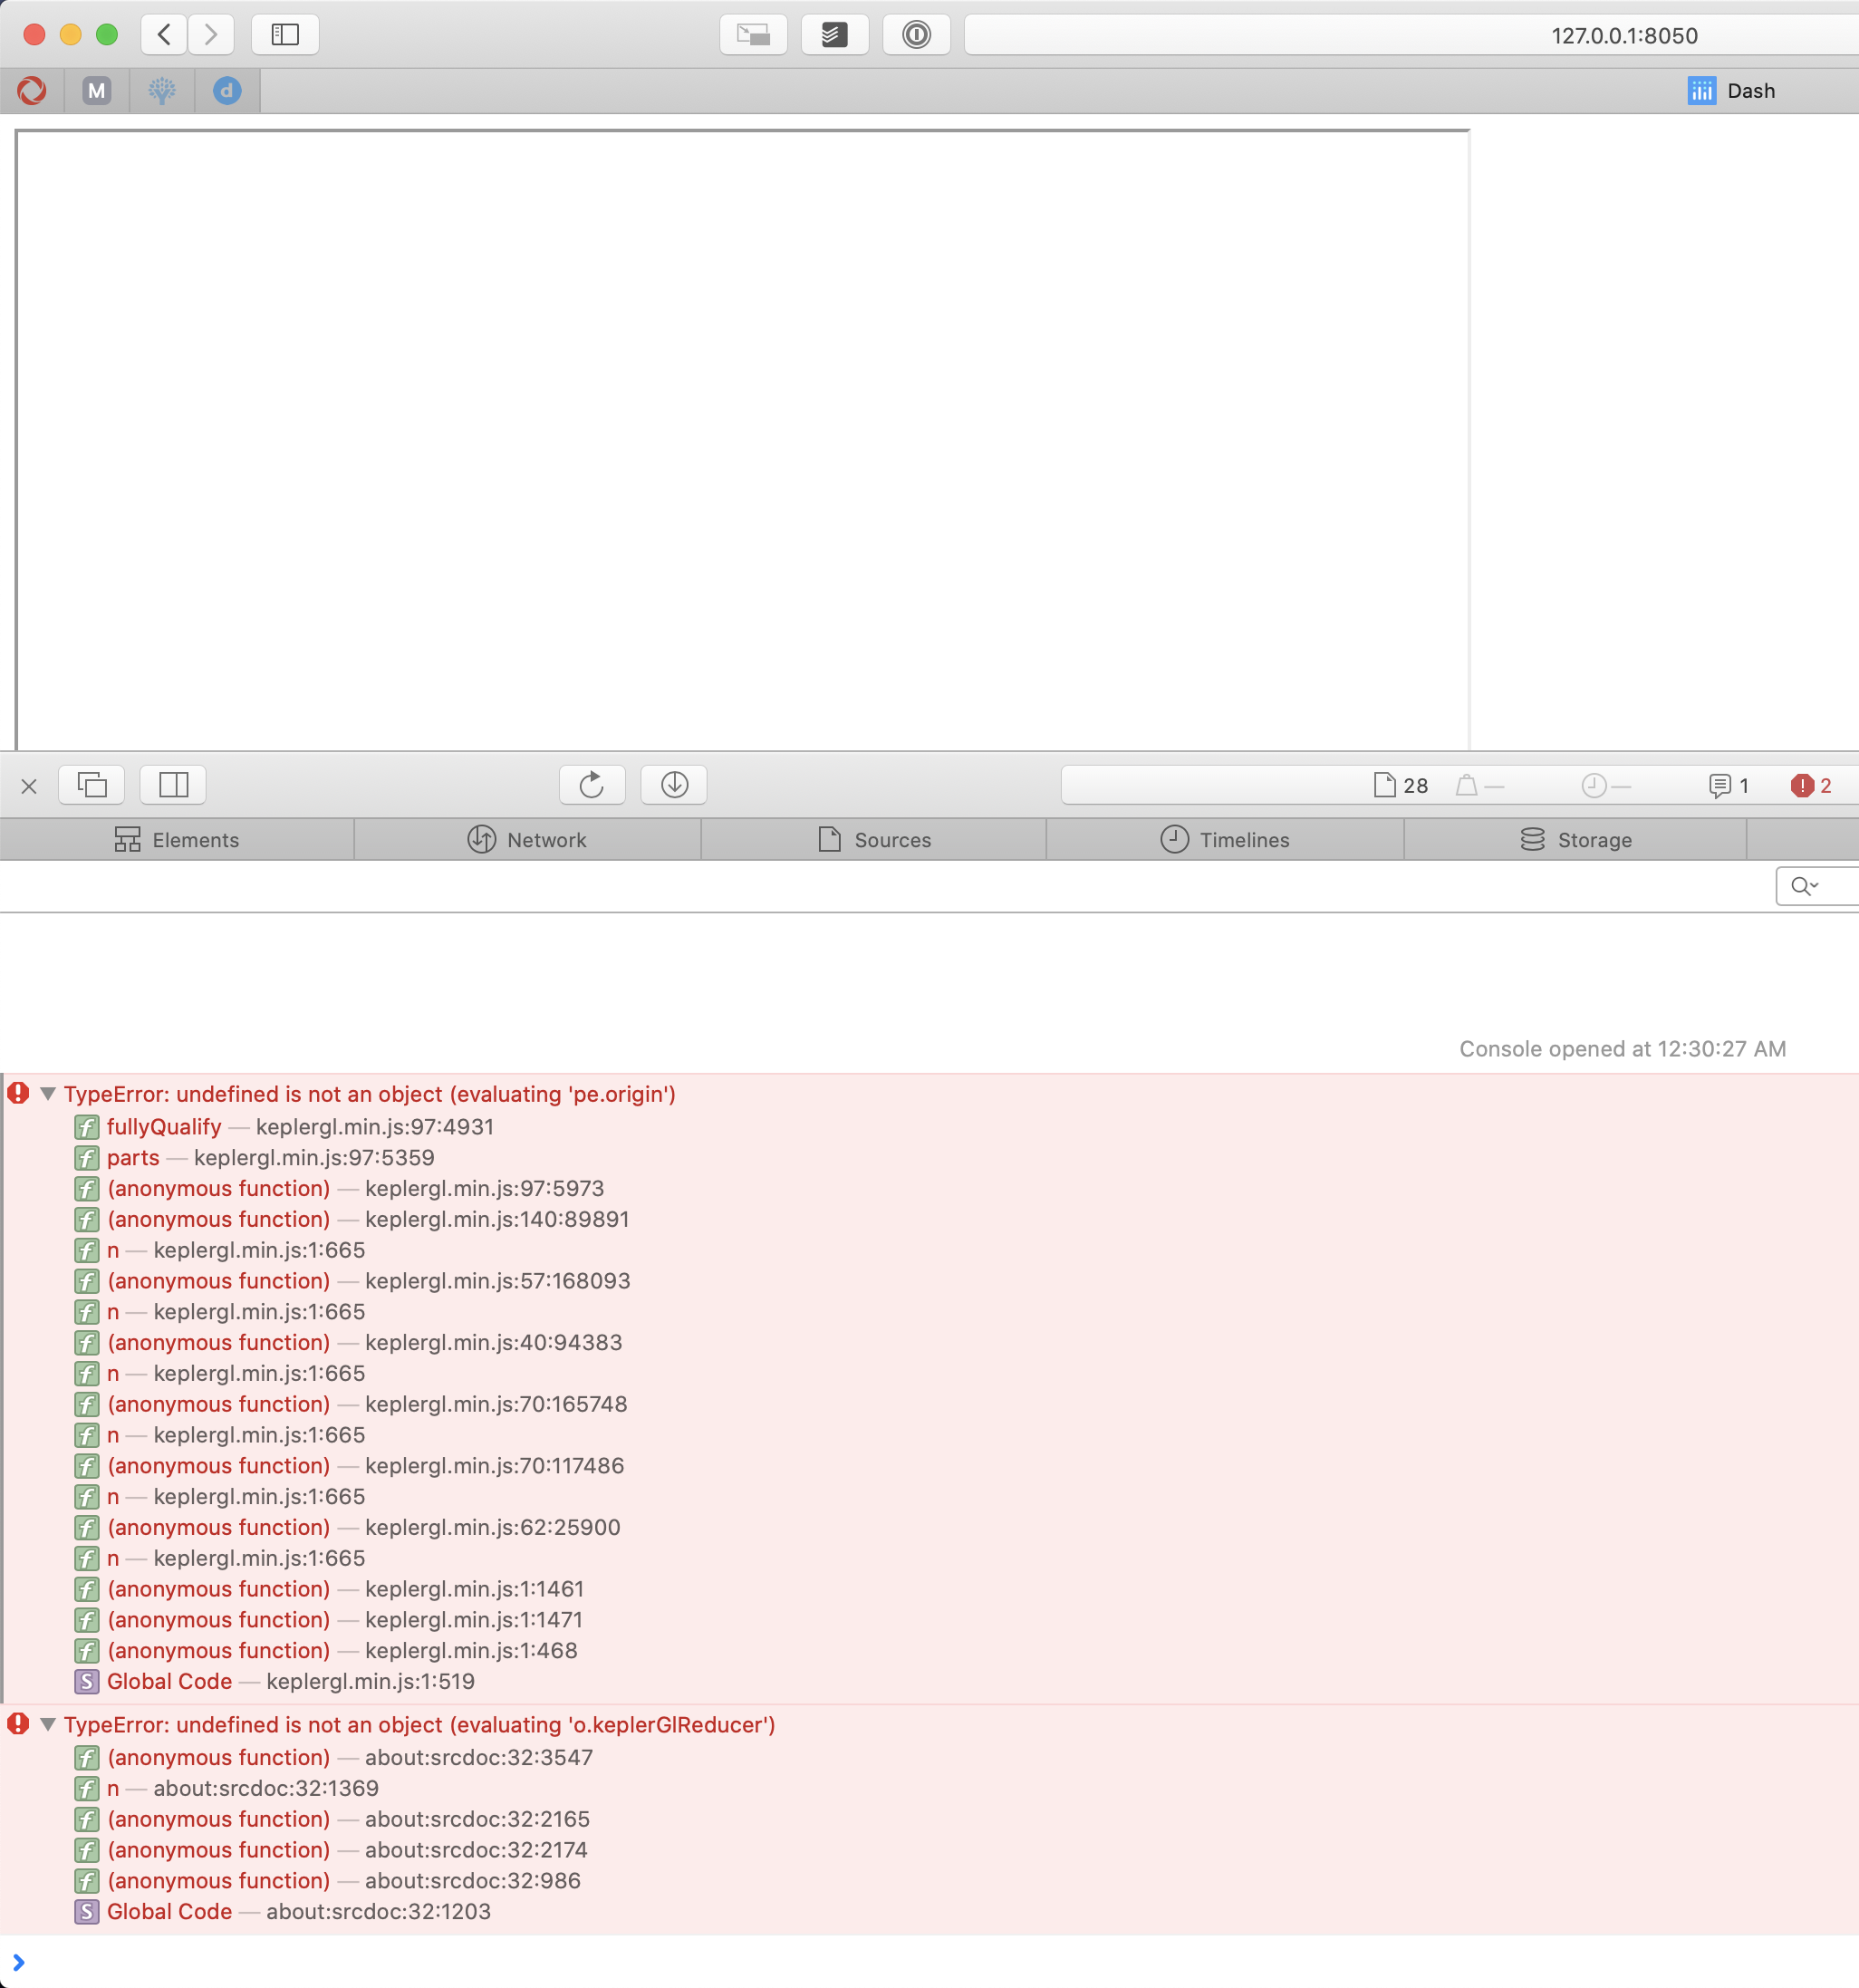Open the Global Code link at about:srcdoc:32:1203
This screenshot has height=1988, width=1859.
(378, 1912)
